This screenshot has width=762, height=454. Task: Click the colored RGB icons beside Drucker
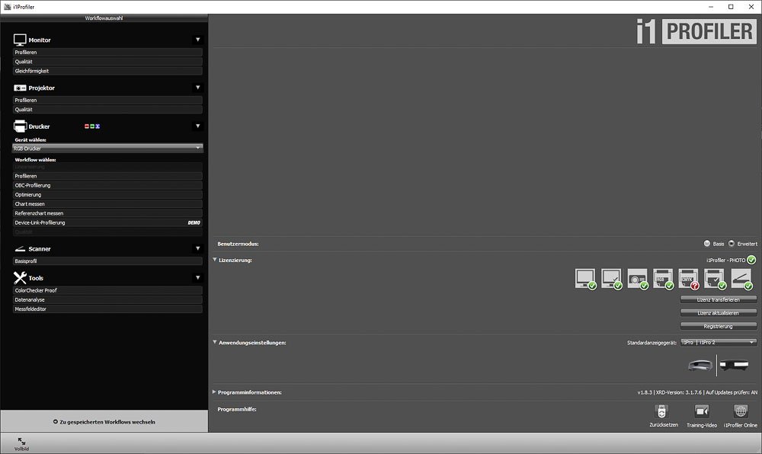pyautogui.click(x=92, y=126)
